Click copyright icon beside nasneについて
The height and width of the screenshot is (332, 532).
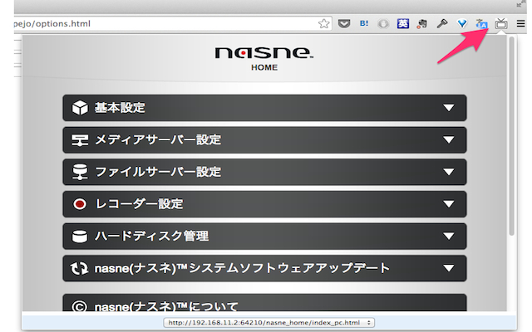(x=80, y=306)
